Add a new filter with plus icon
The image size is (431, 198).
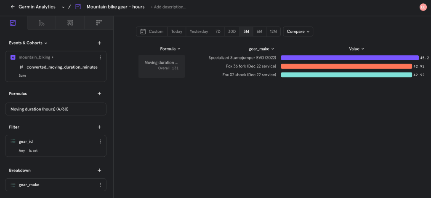pyautogui.click(x=99, y=127)
